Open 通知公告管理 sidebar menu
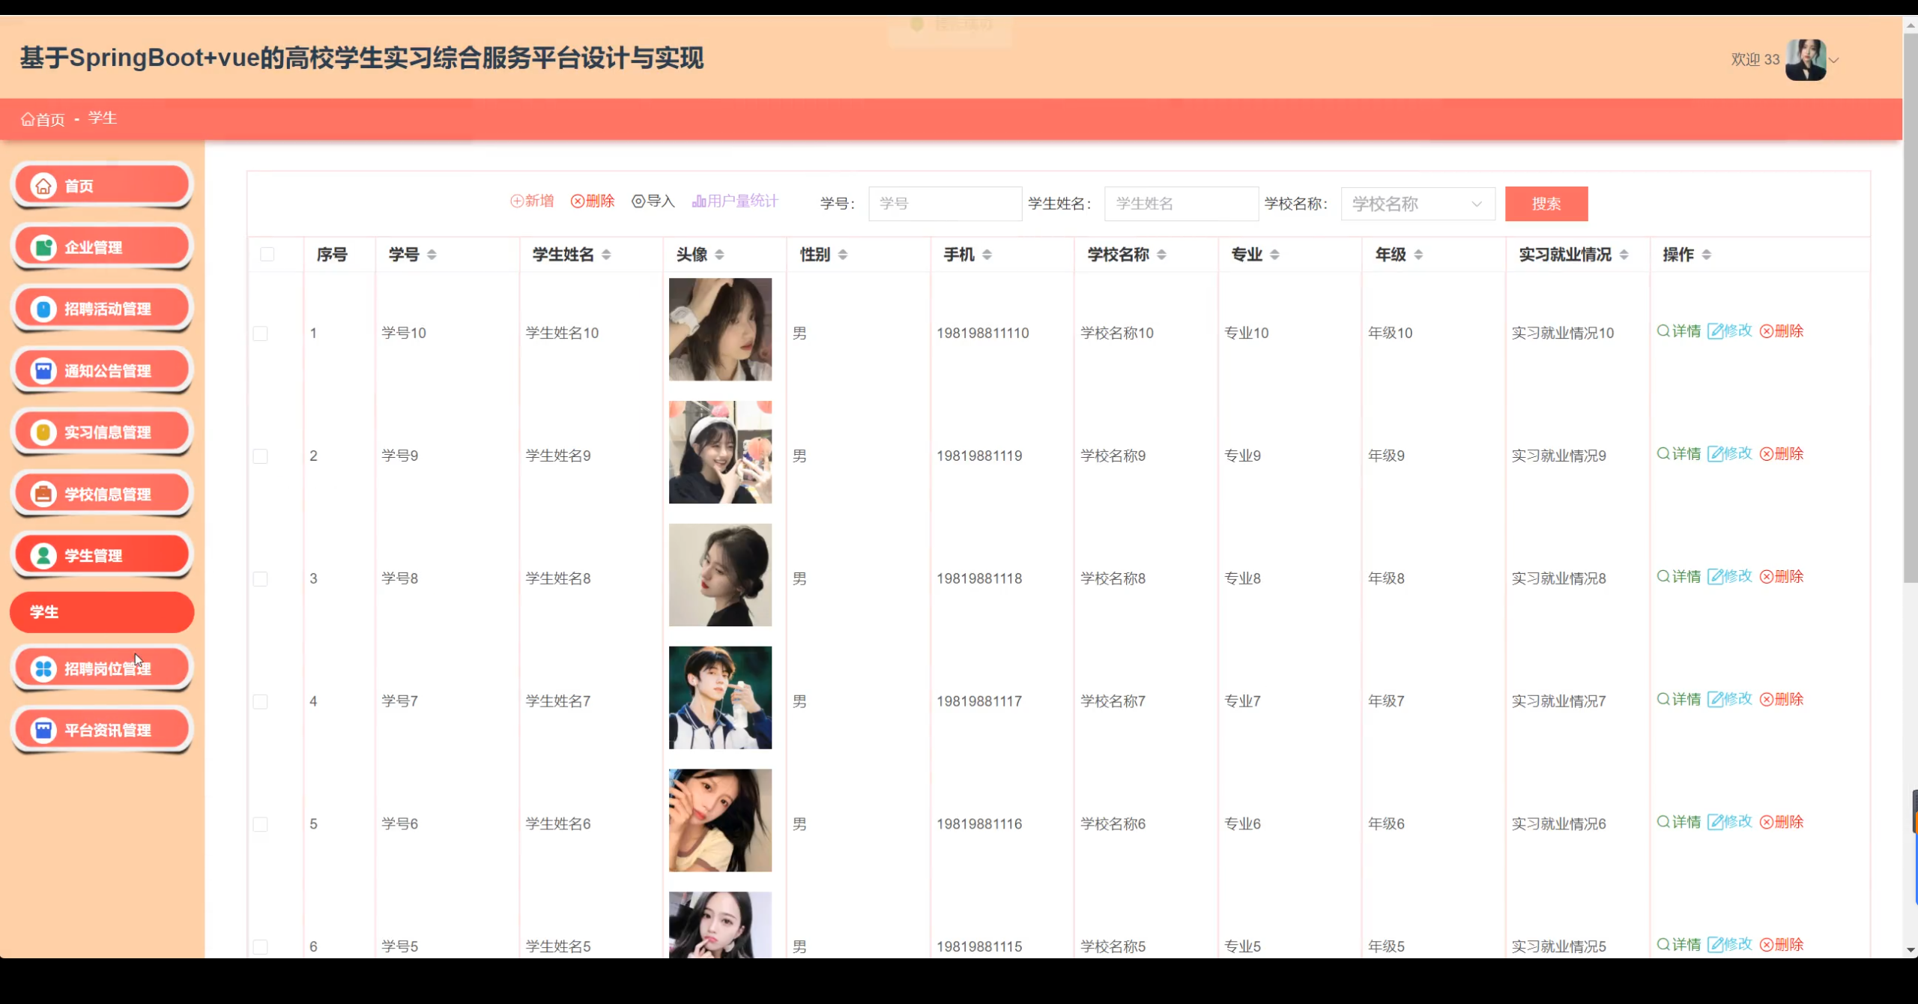The width and height of the screenshot is (1918, 1004). point(102,371)
